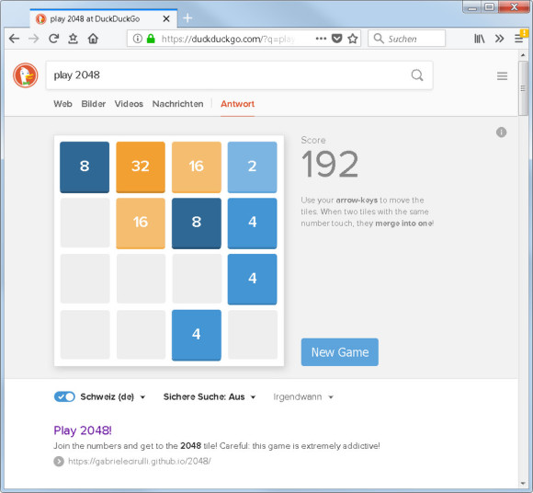The width and height of the screenshot is (533, 493).
Task: Switch to the Bilder tab
Action: click(94, 104)
